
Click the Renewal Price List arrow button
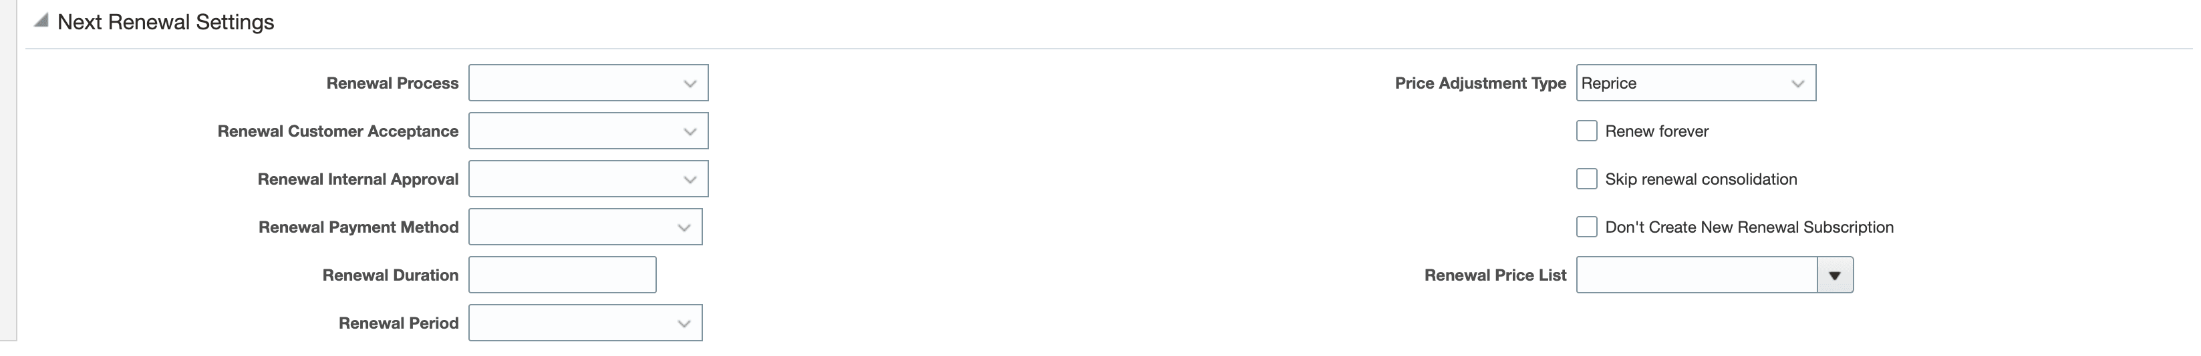pyautogui.click(x=1834, y=275)
